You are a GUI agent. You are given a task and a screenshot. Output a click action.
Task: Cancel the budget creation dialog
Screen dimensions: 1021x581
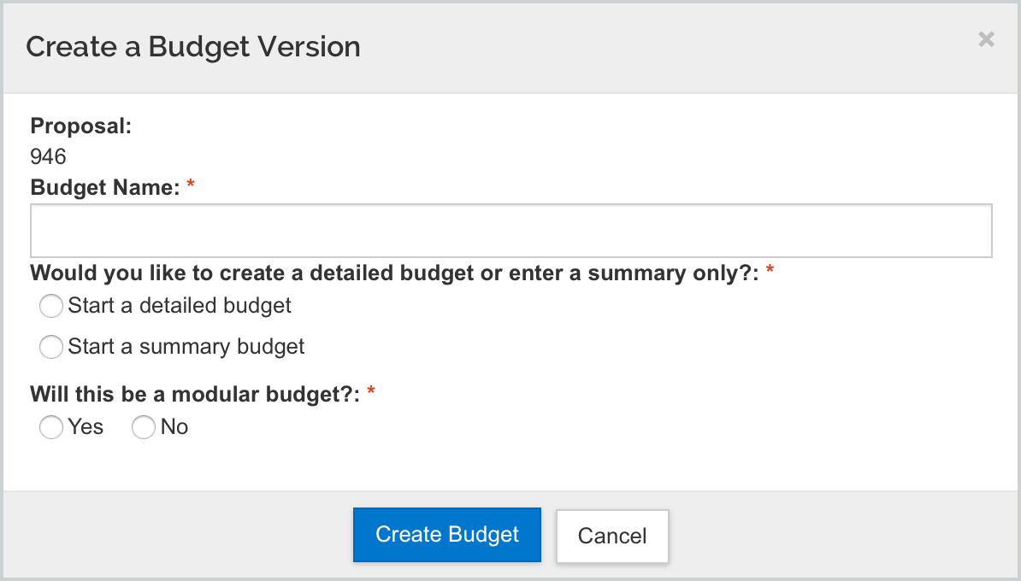[612, 536]
